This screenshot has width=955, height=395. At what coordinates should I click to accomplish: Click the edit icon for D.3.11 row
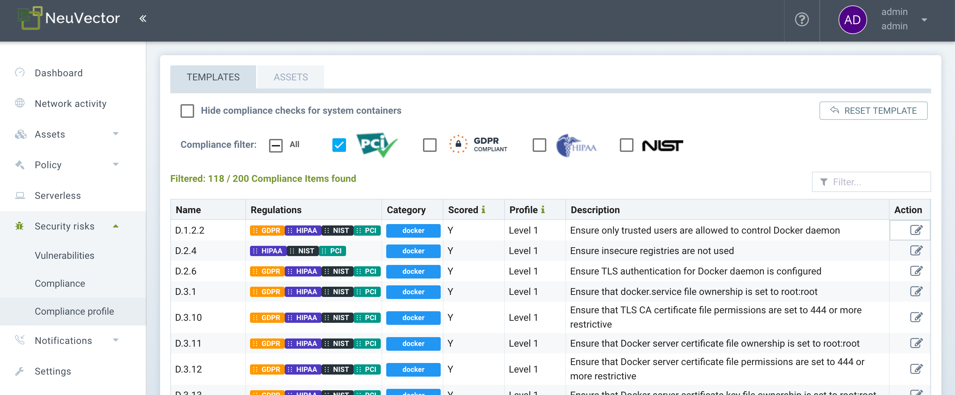tap(916, 343)
